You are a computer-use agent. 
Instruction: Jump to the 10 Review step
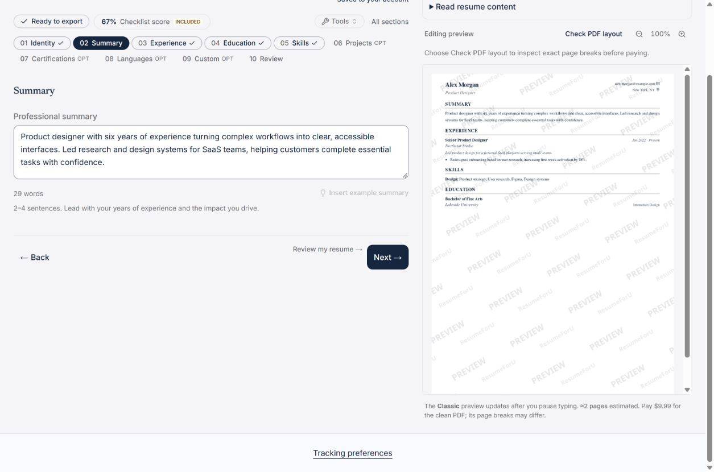[x=266, y=59]
